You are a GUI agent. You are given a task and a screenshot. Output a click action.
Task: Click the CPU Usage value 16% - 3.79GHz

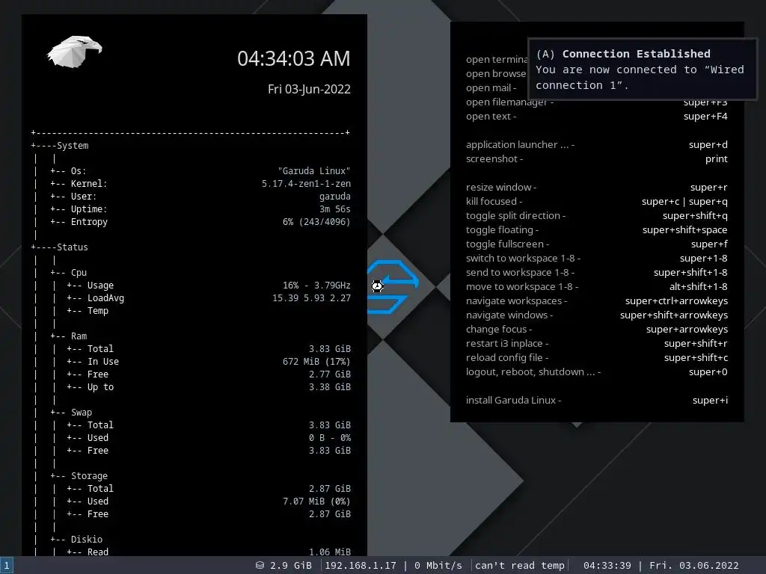[x=316, y=285]
